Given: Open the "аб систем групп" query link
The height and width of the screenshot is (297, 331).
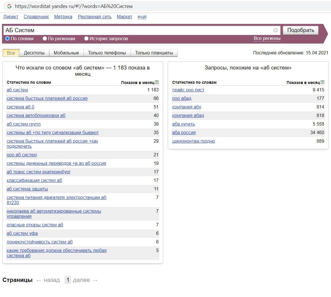Looking at the screenshot, I should point(24,124).
